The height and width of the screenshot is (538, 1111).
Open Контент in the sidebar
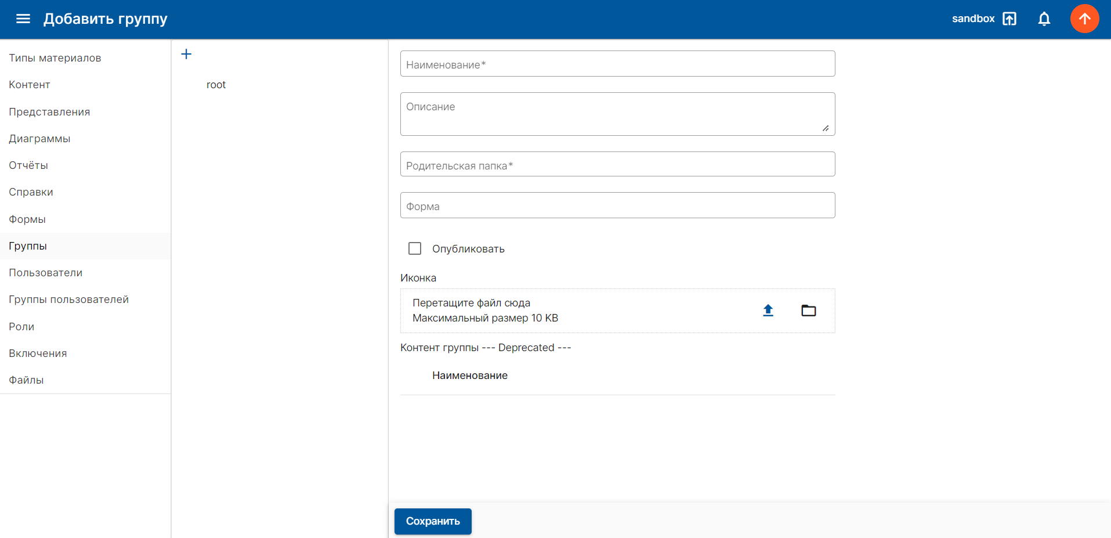85,85
